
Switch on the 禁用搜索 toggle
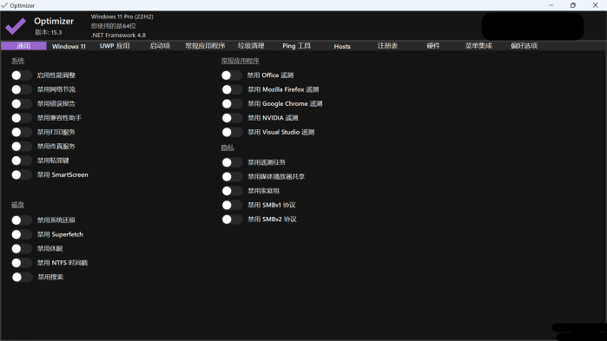(22, 277)
